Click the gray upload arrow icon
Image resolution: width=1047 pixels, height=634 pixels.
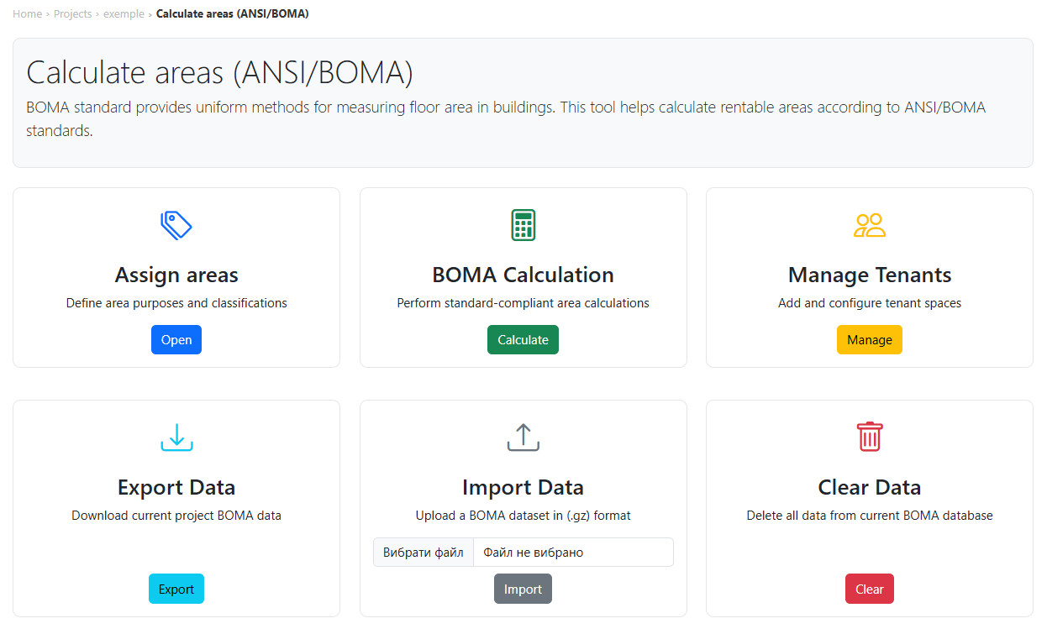pos(523,438)
